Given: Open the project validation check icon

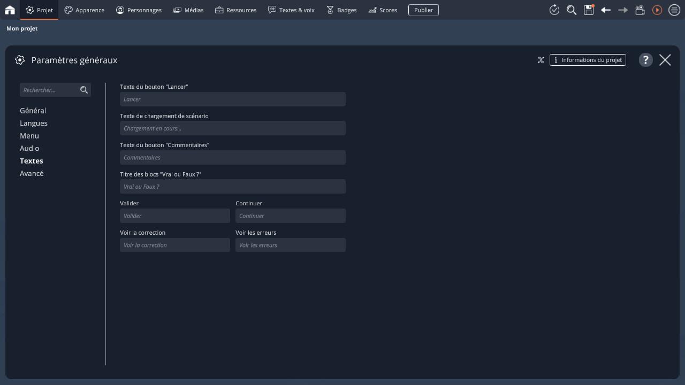Looking at the screenshot, I should click(x=554, y=10).
